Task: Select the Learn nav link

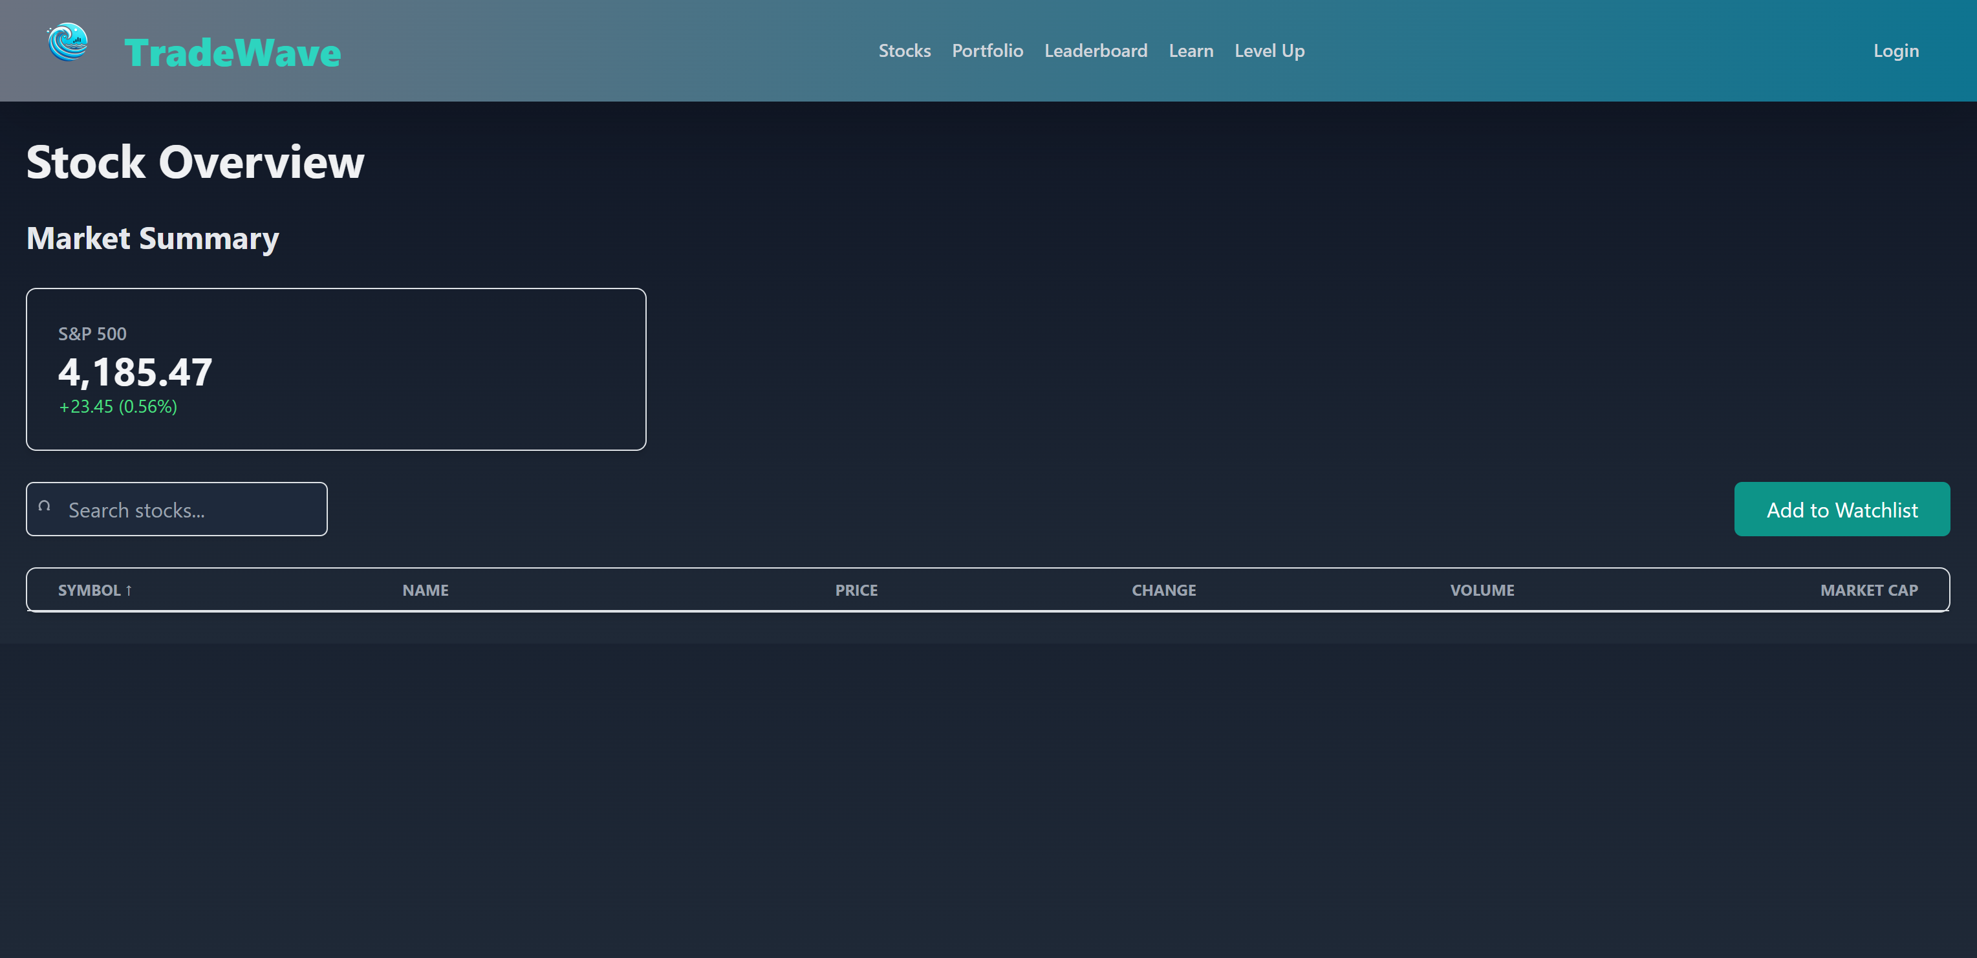Action: (x=1191, y=50)
